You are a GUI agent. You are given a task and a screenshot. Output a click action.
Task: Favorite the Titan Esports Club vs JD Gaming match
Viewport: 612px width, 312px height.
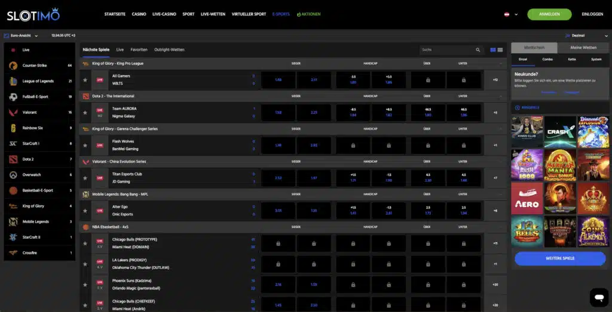(85, 178)
